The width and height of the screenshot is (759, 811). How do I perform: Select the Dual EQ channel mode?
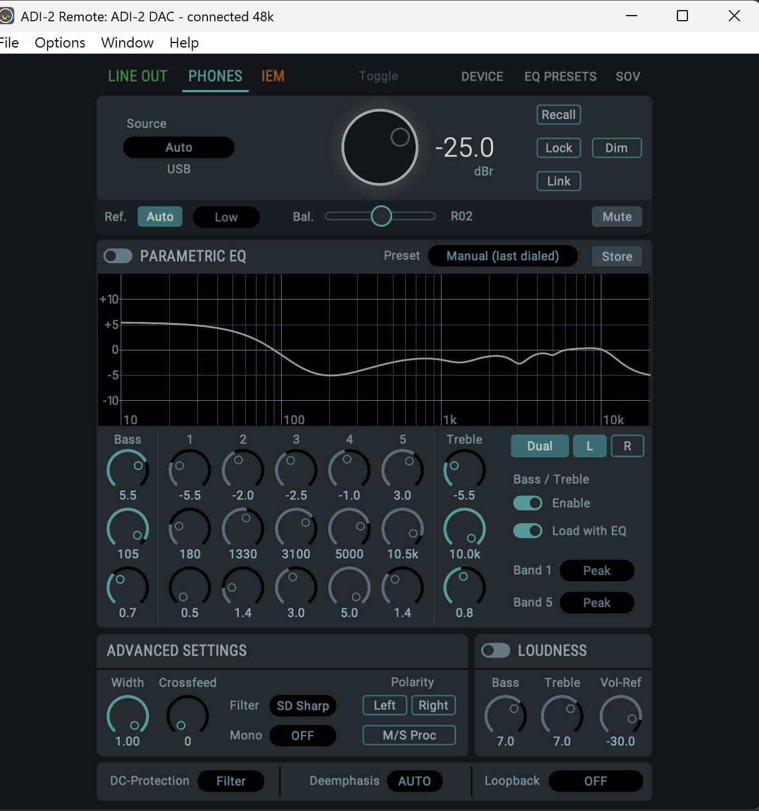point(540,446)
